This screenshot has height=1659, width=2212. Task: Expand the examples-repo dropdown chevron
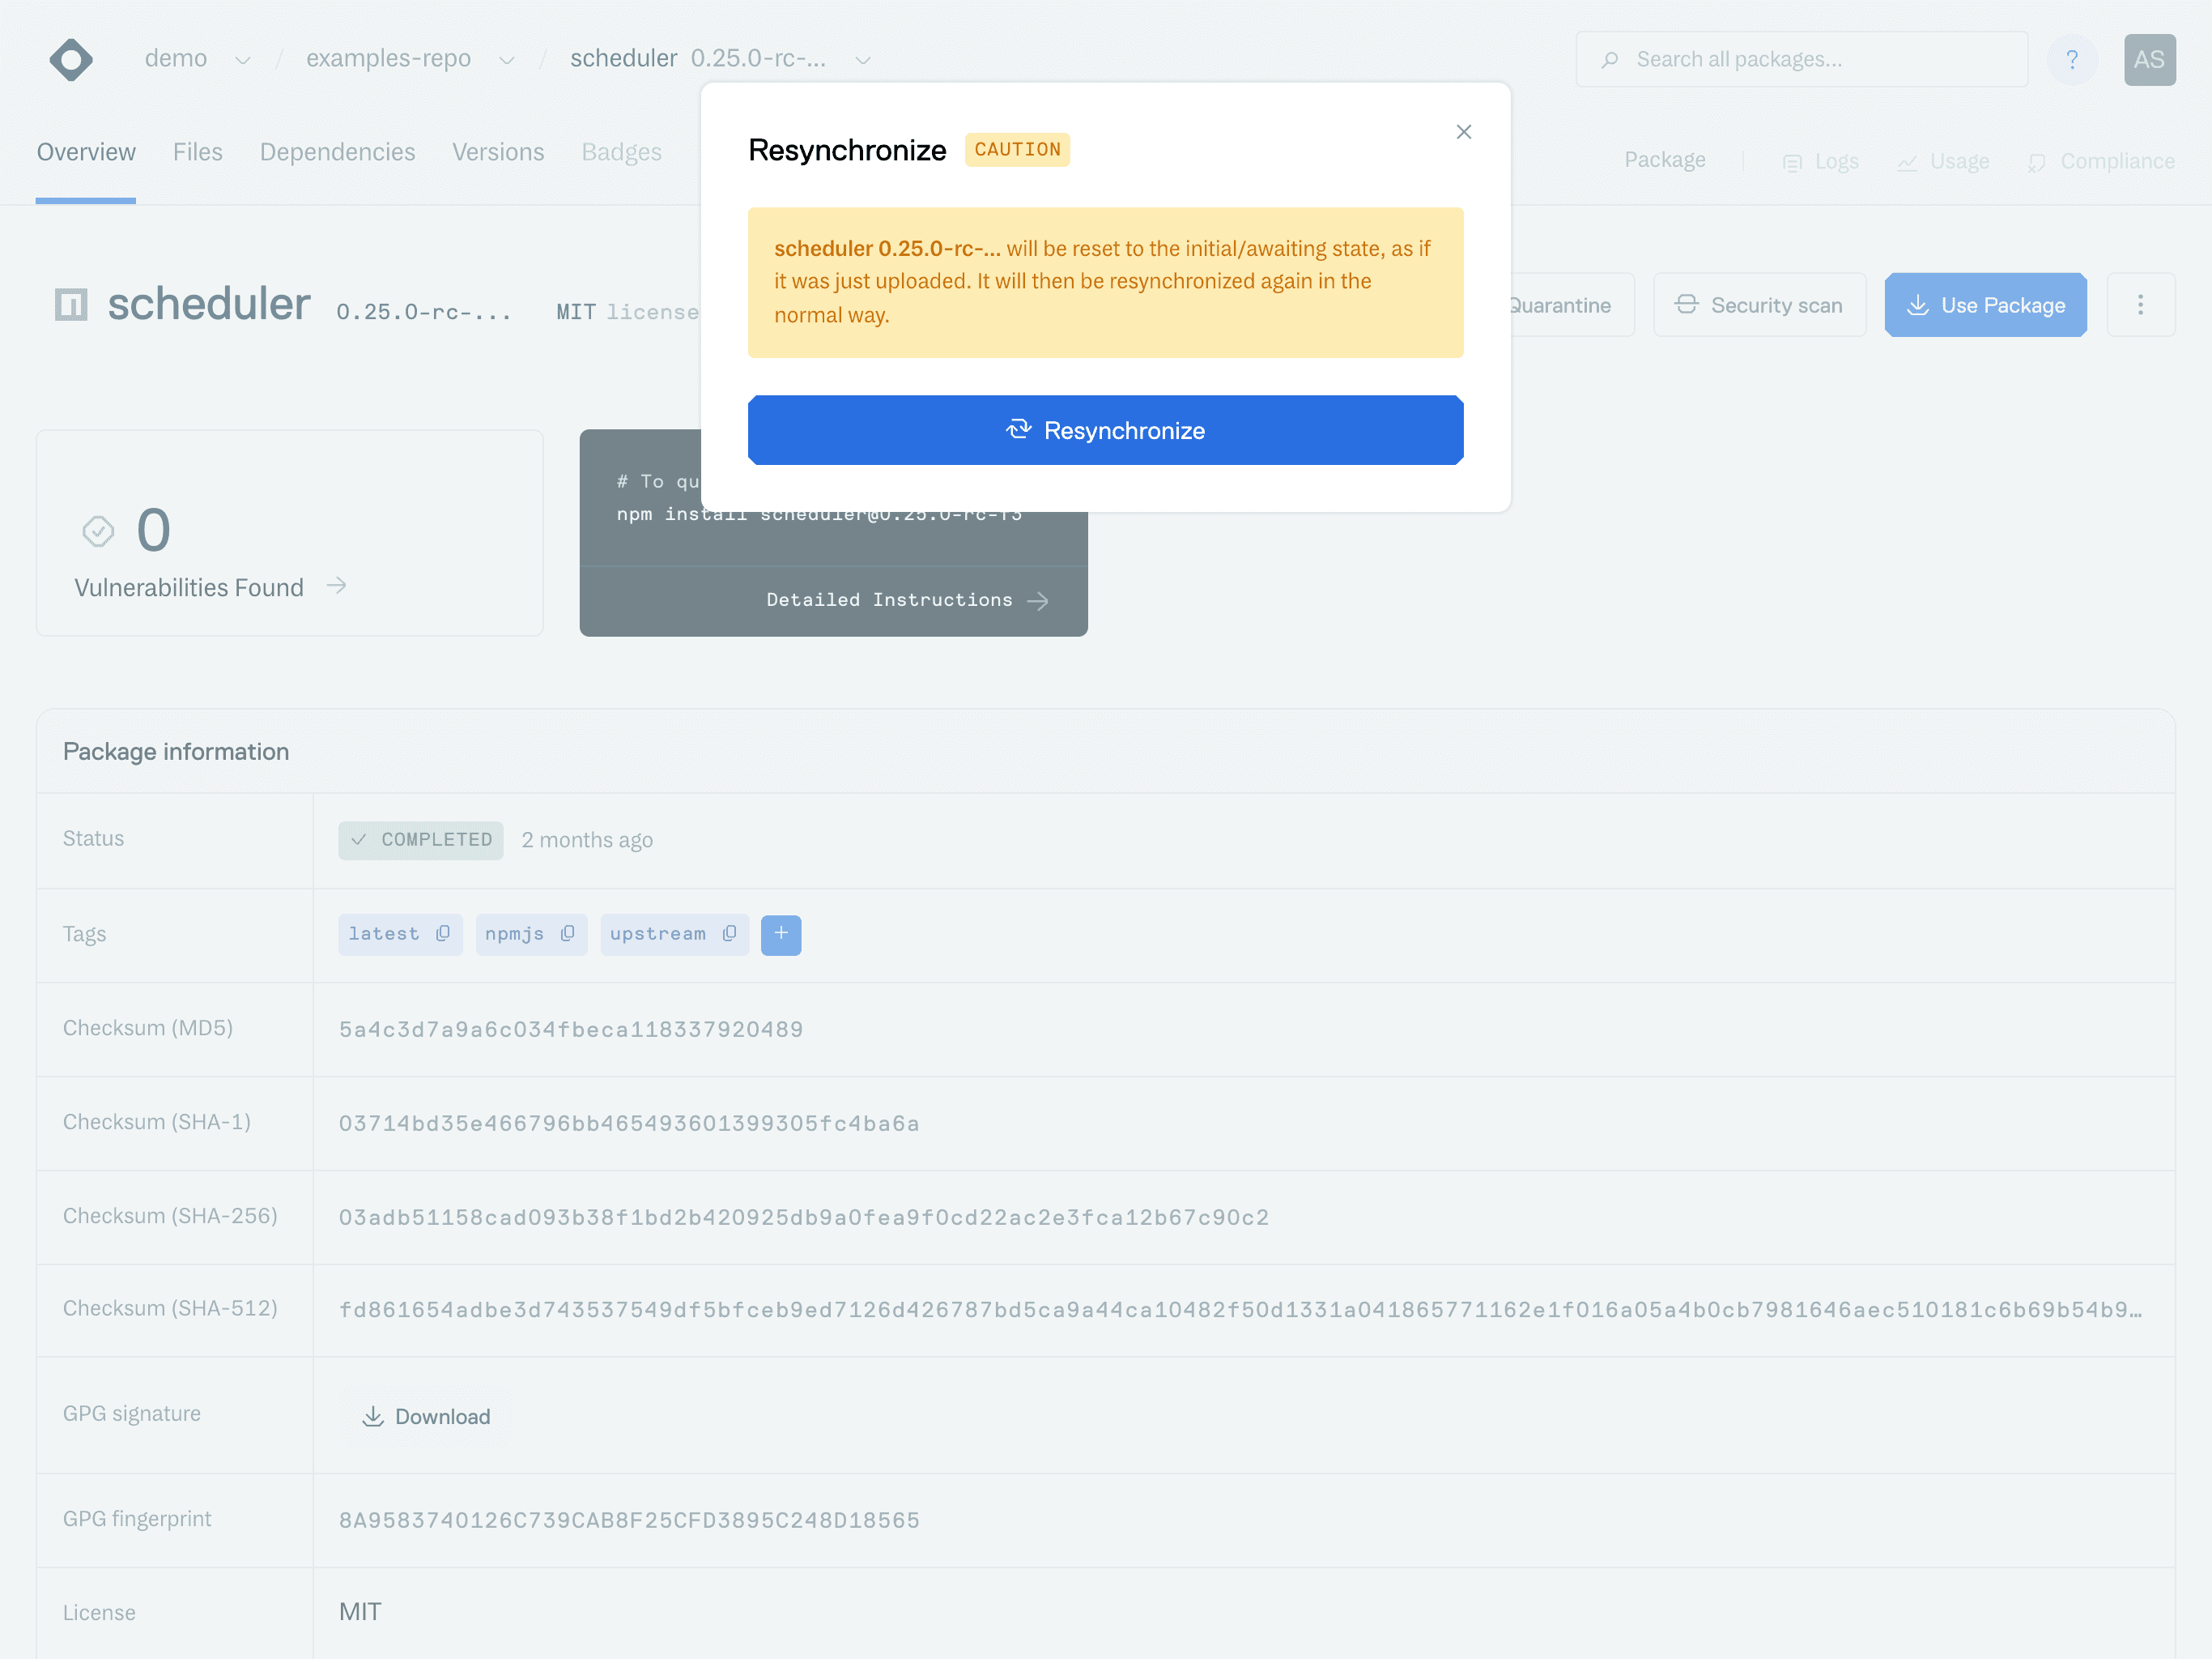point(507,60)
